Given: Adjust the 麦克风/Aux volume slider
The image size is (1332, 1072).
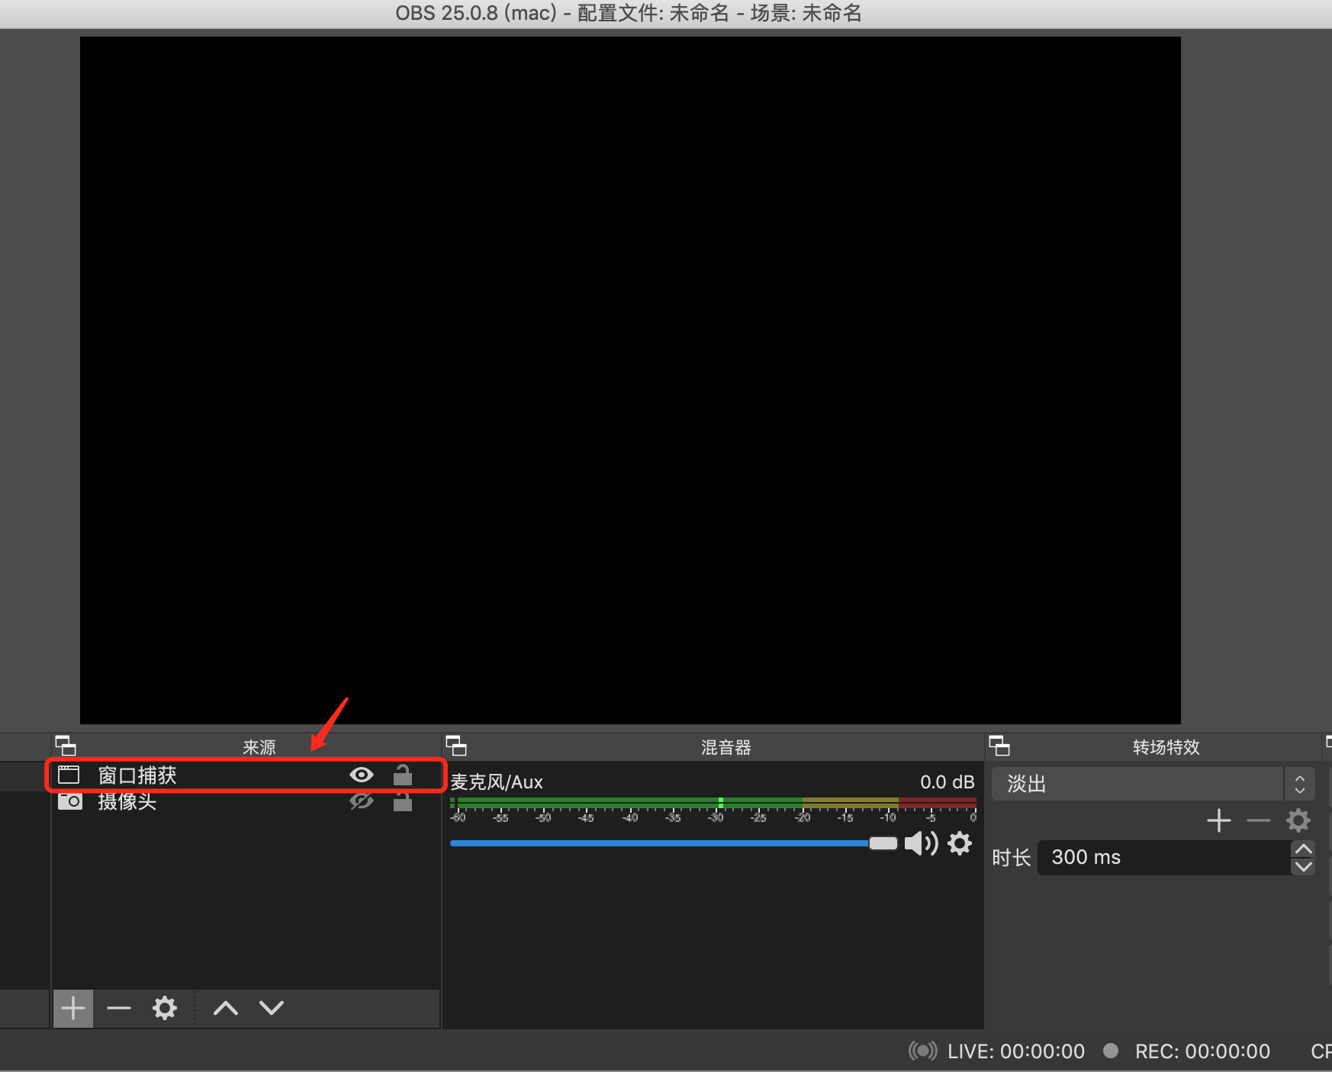Looking at the screenshot, I should click(x=674, y=843).
